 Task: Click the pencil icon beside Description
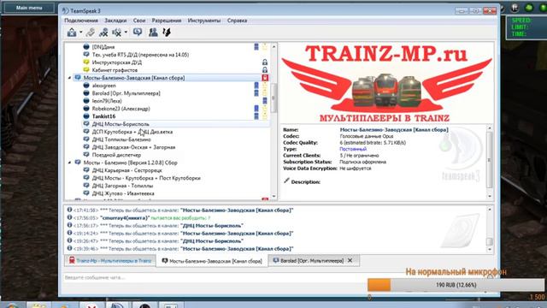point(287,181)
